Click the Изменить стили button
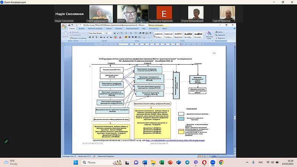The width and height of the screenshot is (297, 167). pyautogui.click(x=210, y=35)
